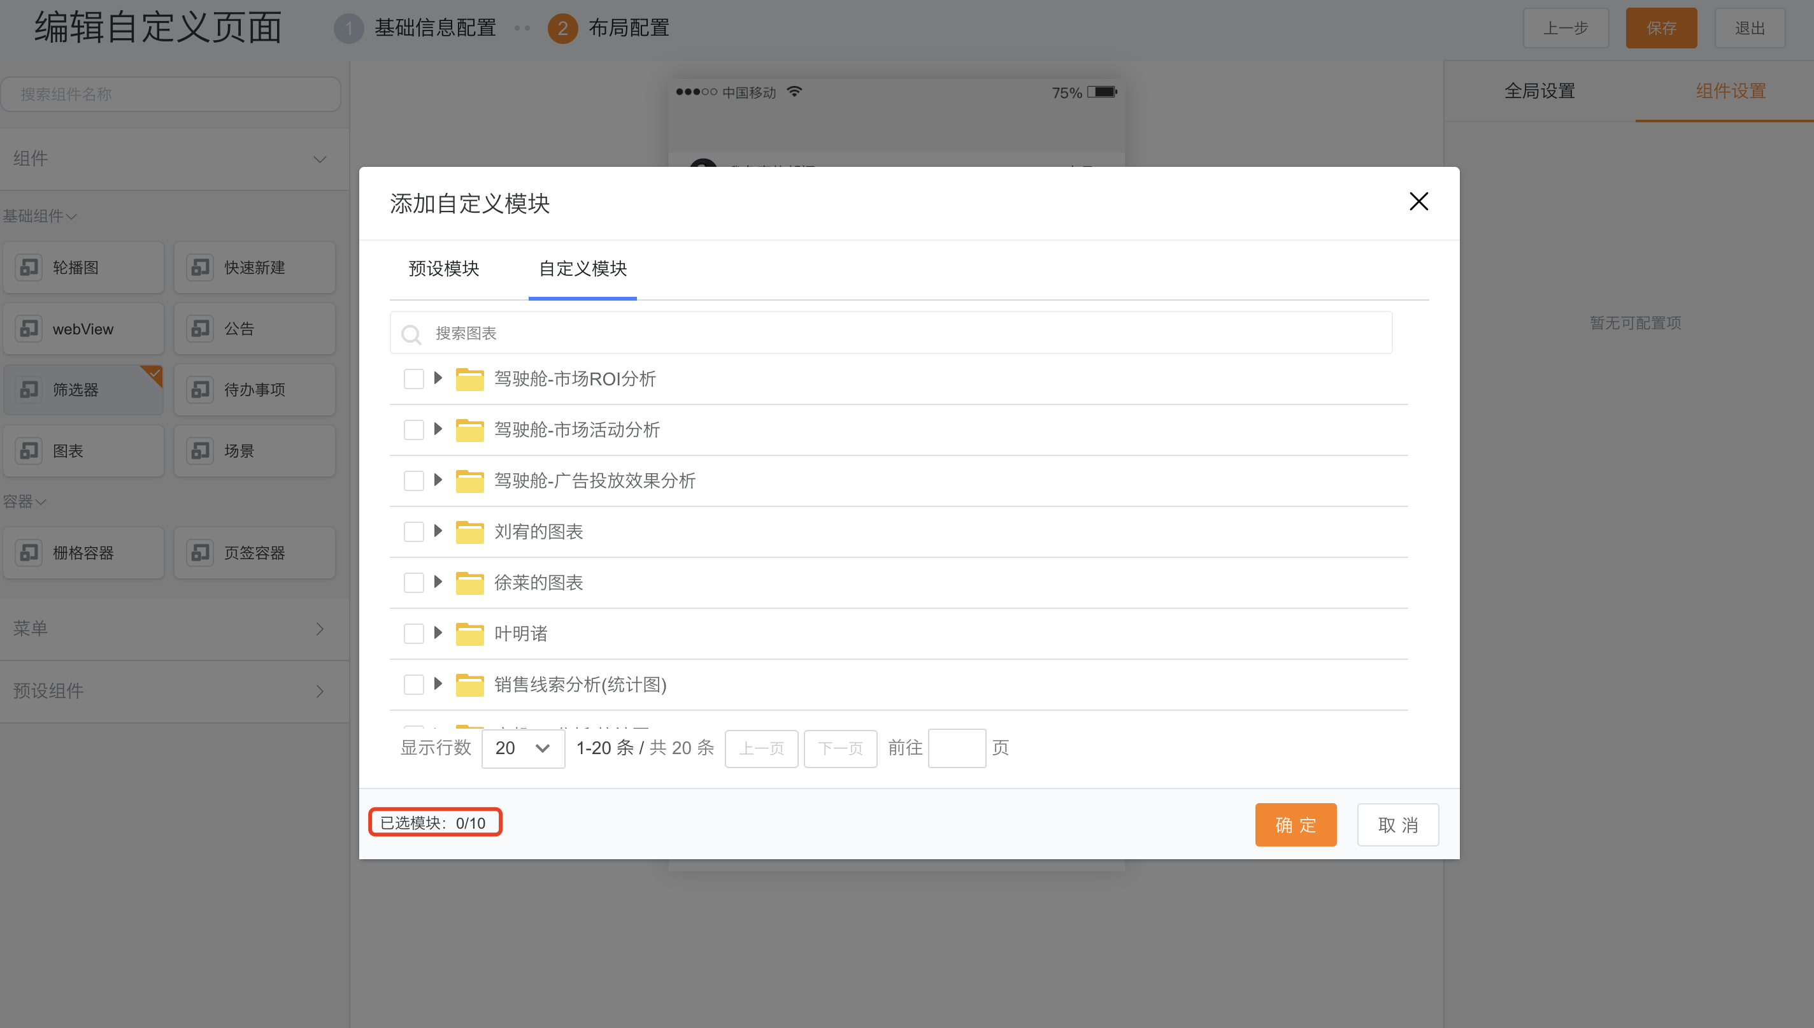The height and width of the screenshot is (1028, 1814).
Task: Focus the 搜索组件名称 search box
Action: click(171, 94)
